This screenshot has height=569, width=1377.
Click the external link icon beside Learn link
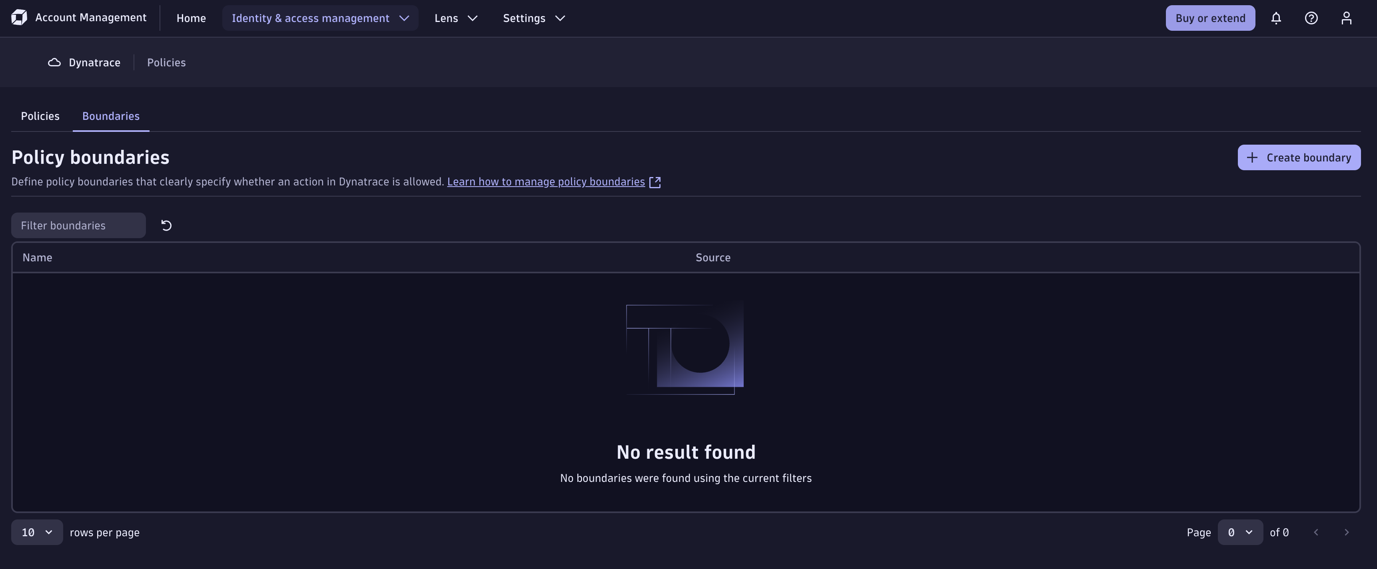655,182
